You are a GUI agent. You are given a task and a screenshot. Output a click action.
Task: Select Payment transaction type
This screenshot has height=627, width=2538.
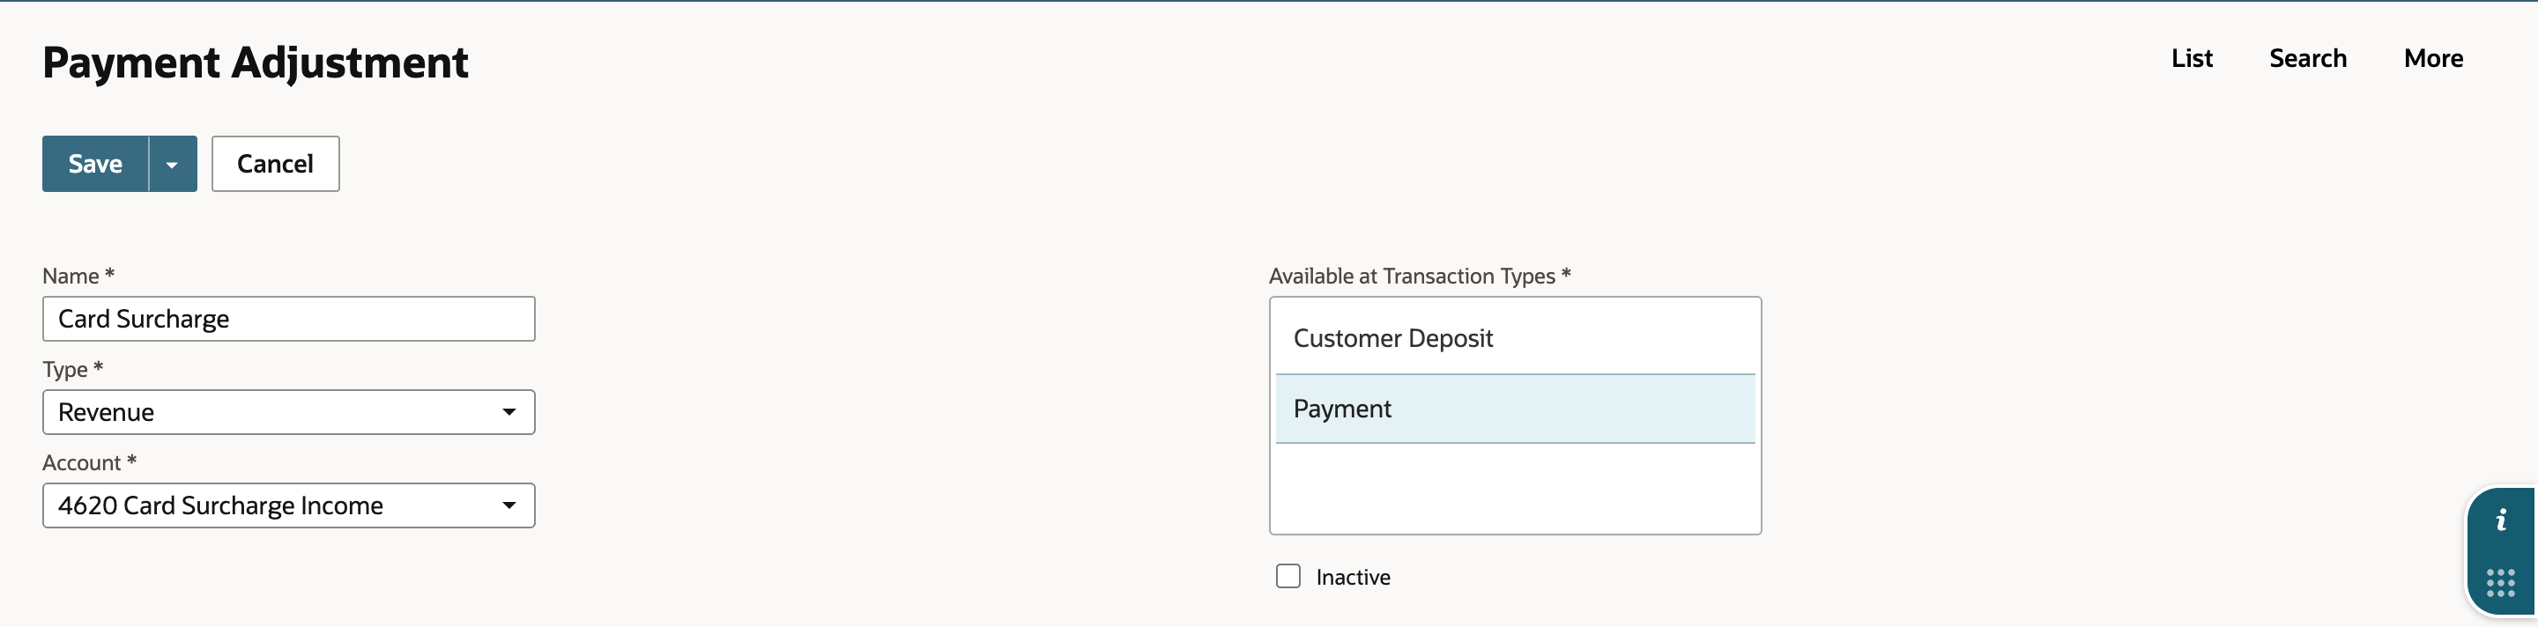coord(1516,409)
